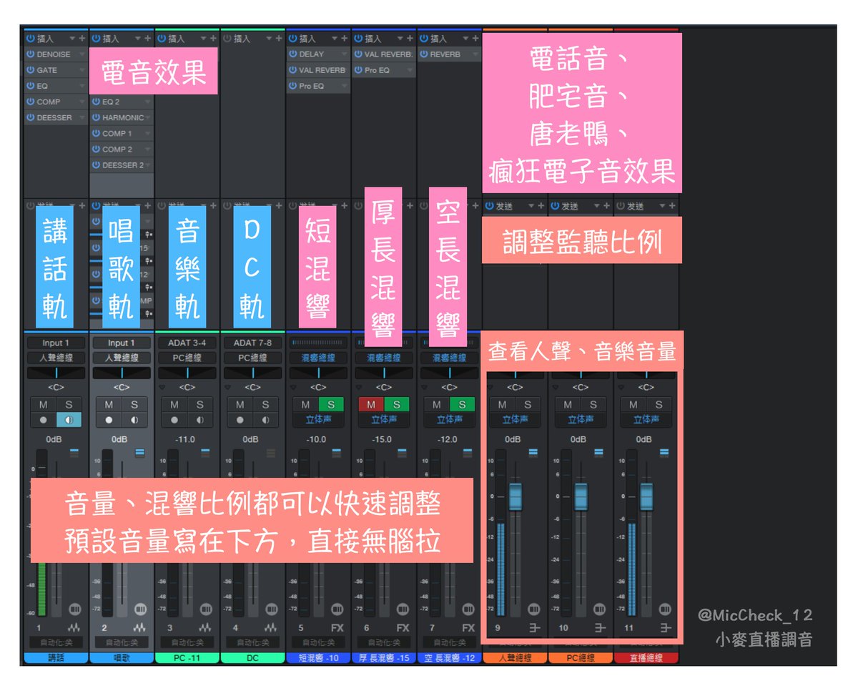
Task: Click volume fader handle on channel 9
Action: [516, 496]
